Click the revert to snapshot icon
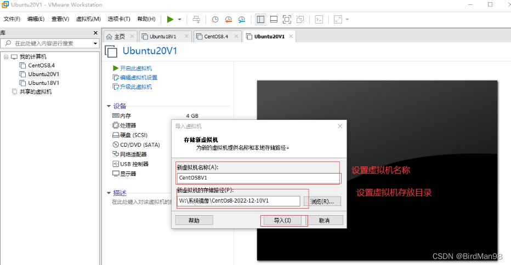 (228, 20)
